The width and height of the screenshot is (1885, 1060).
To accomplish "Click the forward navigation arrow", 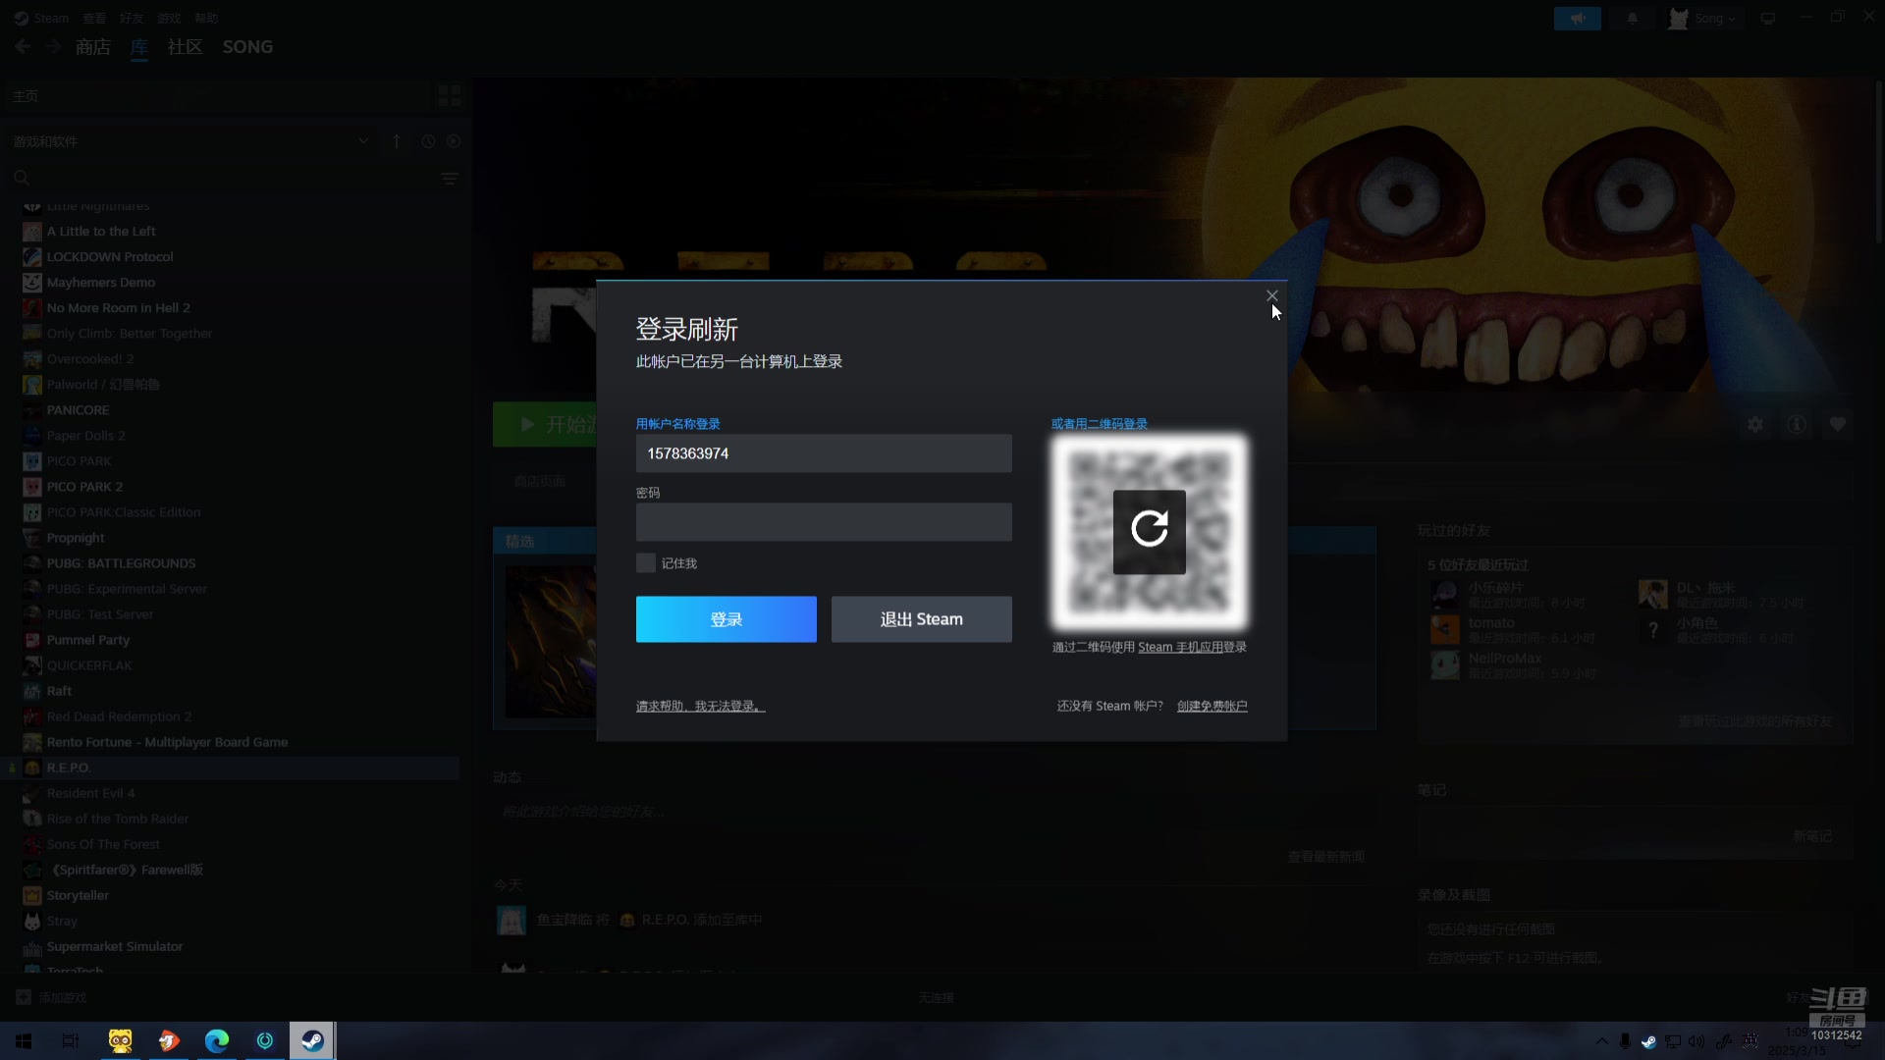I will click(x=53, y=46).
